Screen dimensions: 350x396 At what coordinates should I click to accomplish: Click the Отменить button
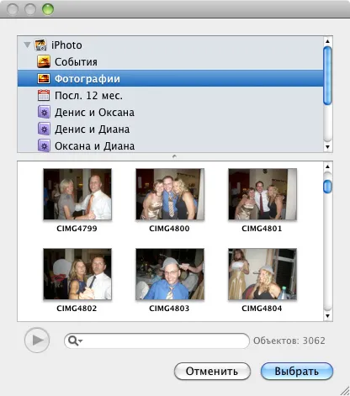[x=212, y=372]
